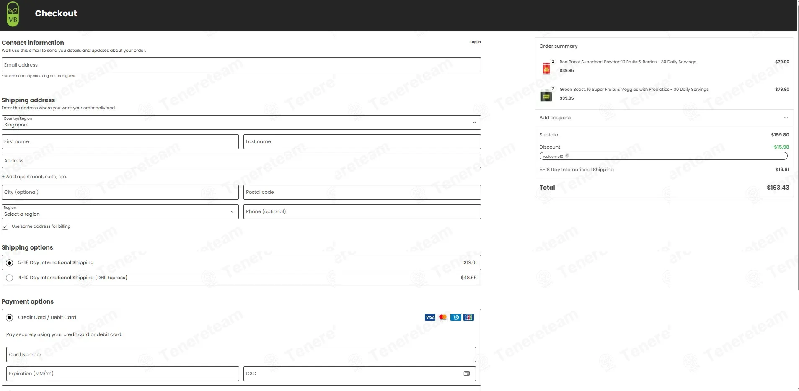This screenshot has height=391, width=799.
Task: Click Green Boost product name
Action: (634, 90)
